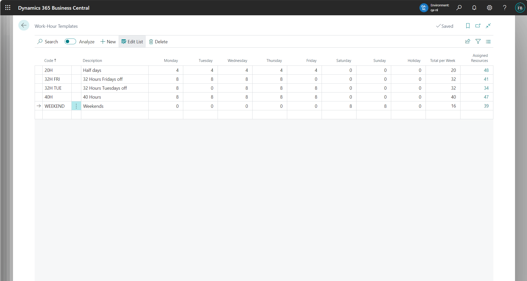The image size is (527, 281).
Task: Click the column settings icon far right
Action: 489,42
